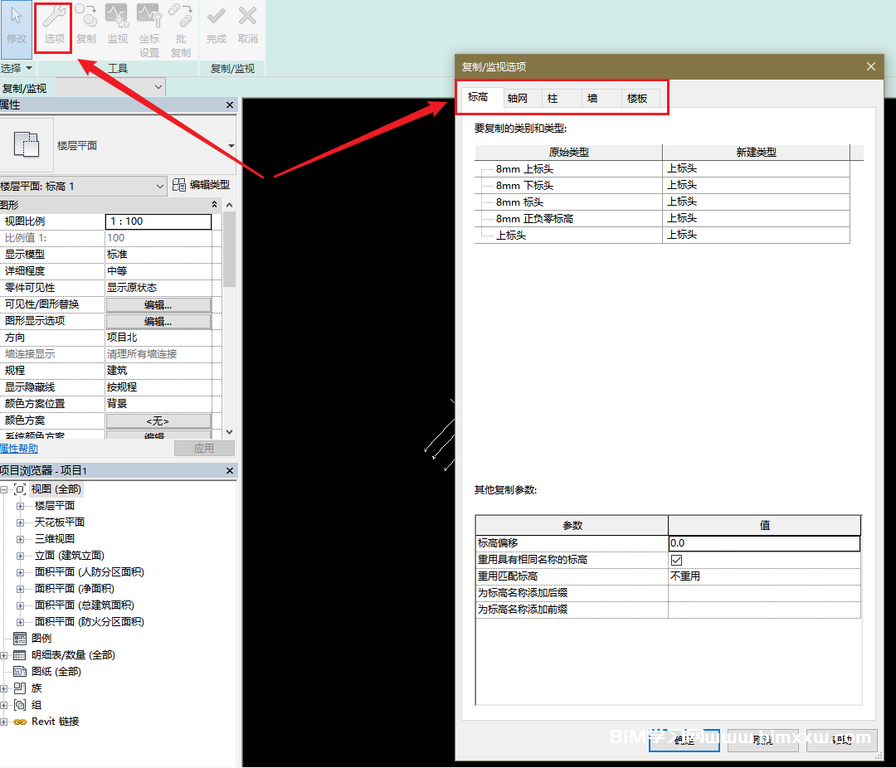
Task: Expand the 三维视图 tree node
Action: (20, 539)
